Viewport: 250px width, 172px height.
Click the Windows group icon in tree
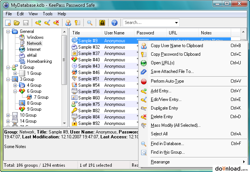(22, 37)
